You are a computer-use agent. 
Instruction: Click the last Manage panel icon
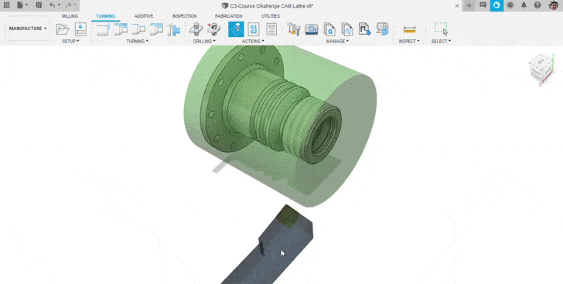pyautogui.click(x=383, y=29)
